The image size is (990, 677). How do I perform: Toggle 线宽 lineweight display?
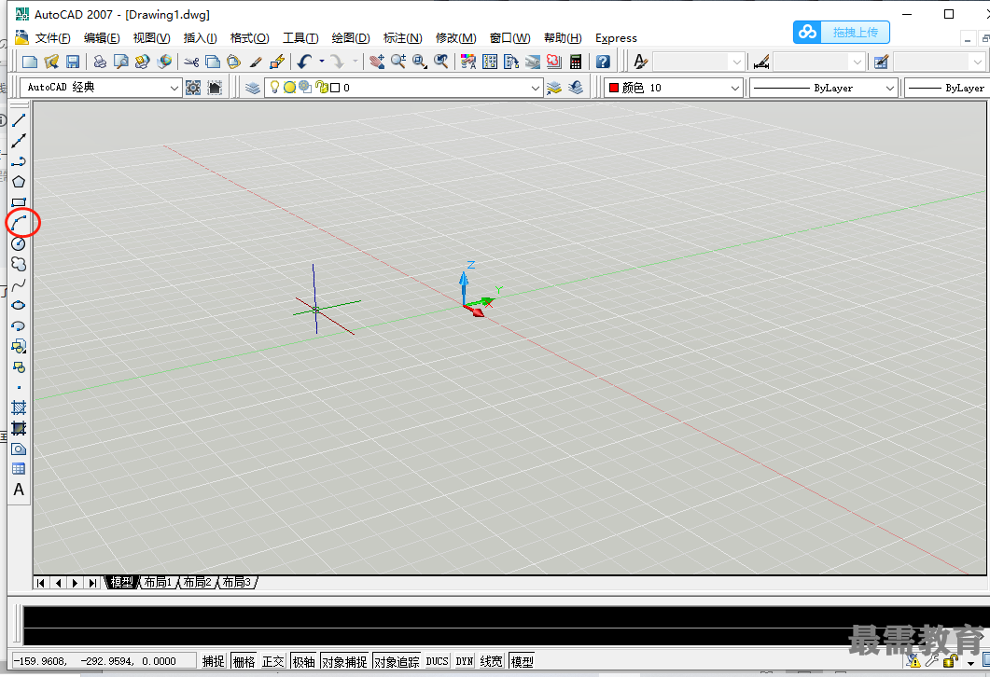coord(491,661)
